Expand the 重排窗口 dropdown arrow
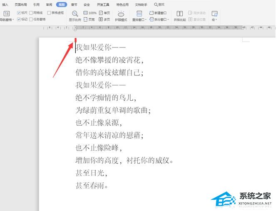The image size is (278, 211). tap(146, 20)
